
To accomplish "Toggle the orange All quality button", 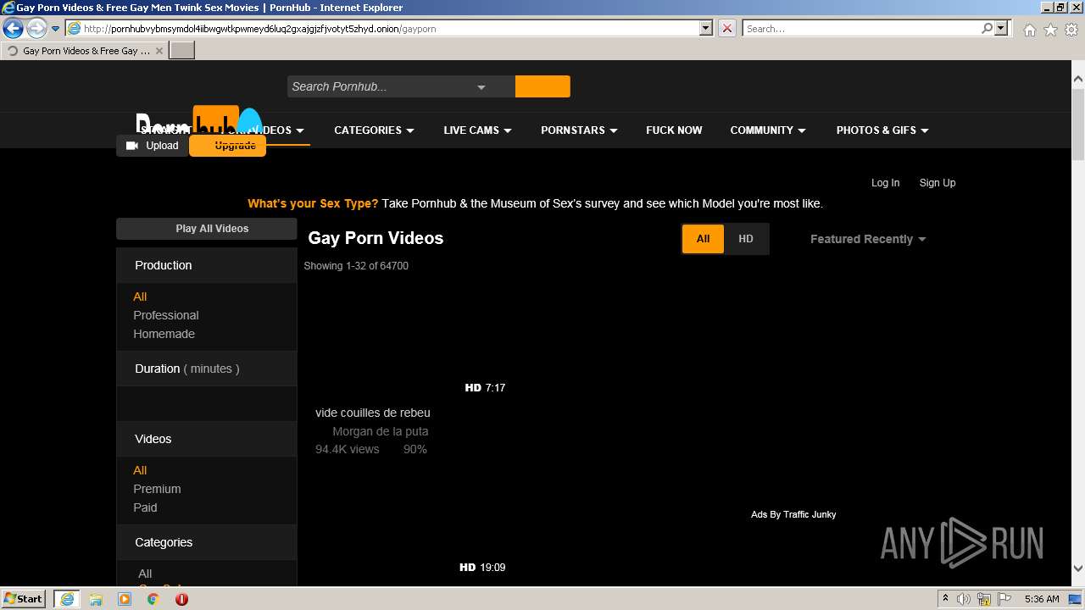I will (x=703, y=239).
